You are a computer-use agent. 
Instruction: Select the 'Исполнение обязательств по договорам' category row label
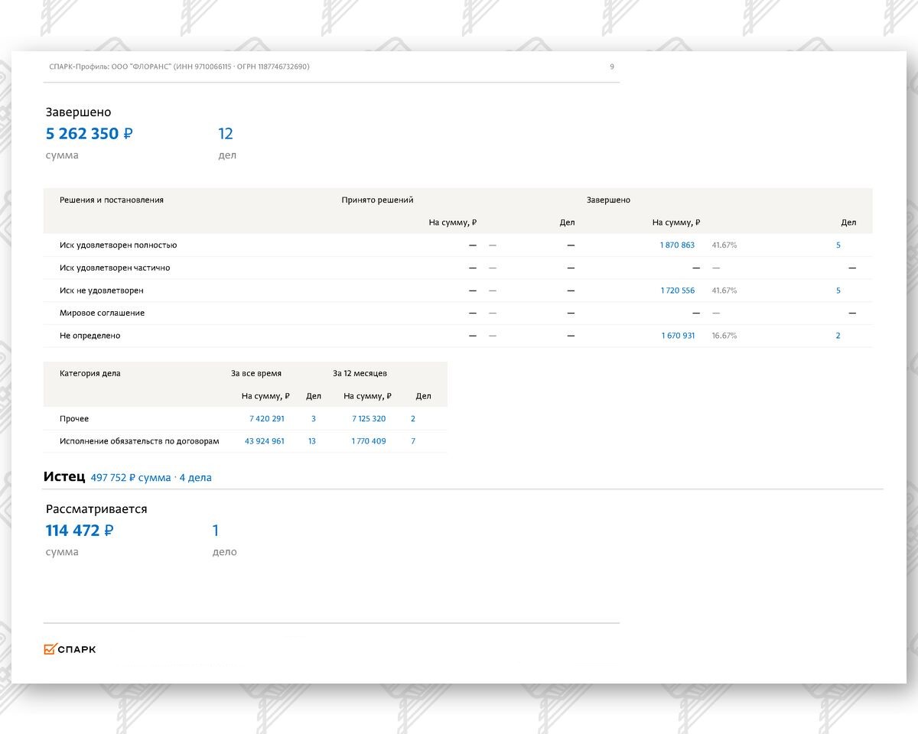click(x=139, y=441)
